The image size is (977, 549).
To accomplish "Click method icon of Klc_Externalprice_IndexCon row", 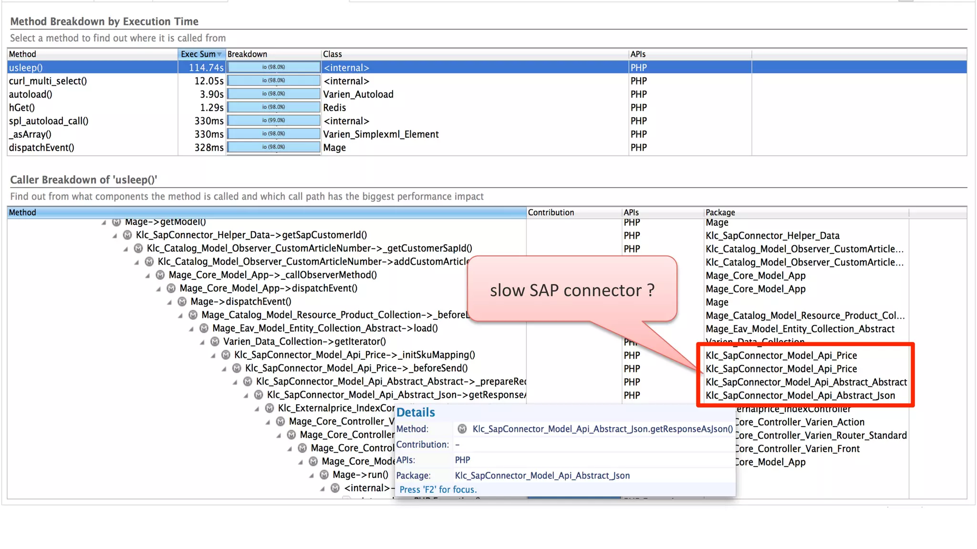I will (x=270, y=408).
